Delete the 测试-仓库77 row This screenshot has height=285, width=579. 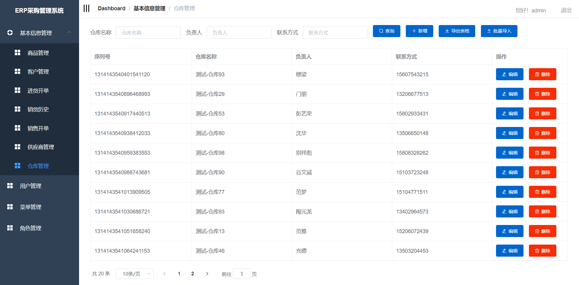[542, 192]
